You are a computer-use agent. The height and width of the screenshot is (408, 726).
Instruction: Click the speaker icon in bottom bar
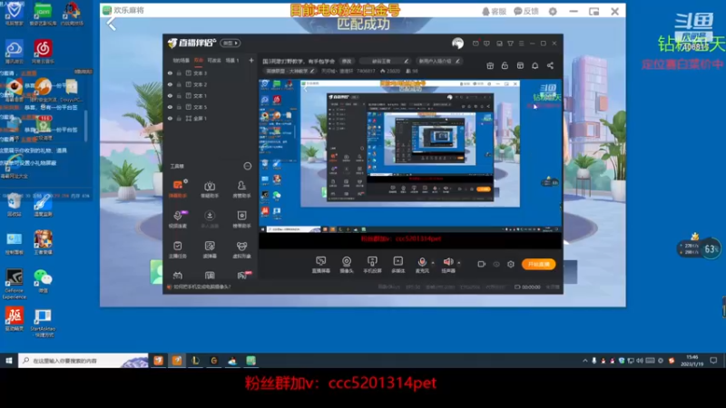point(447,262)
